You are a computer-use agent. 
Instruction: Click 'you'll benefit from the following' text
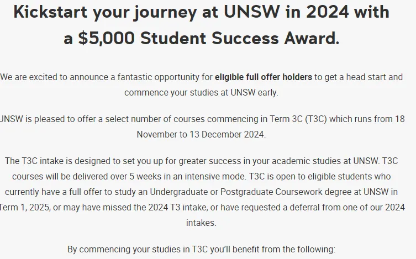[x=273, y=249]
